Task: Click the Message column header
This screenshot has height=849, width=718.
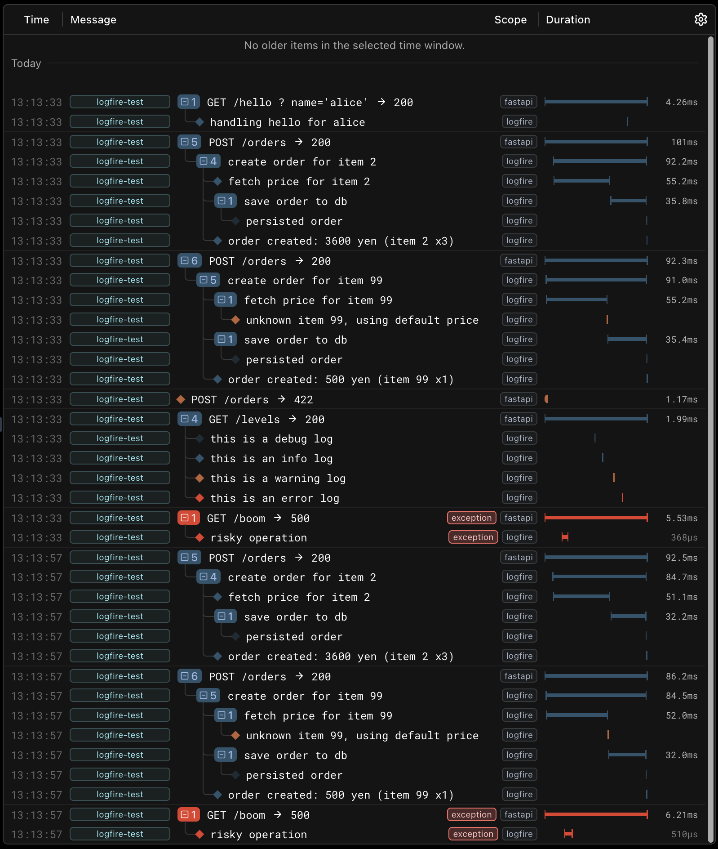Action: [93, 20]
